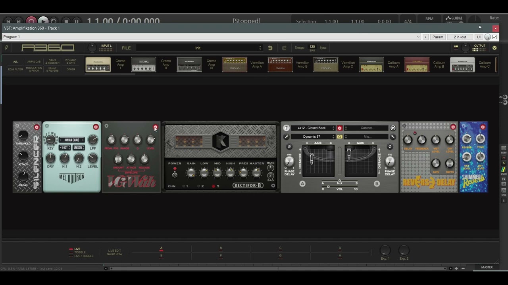Click the 2 in+out routing button
The width and height of the screenshot is (508, 285).
460,37
